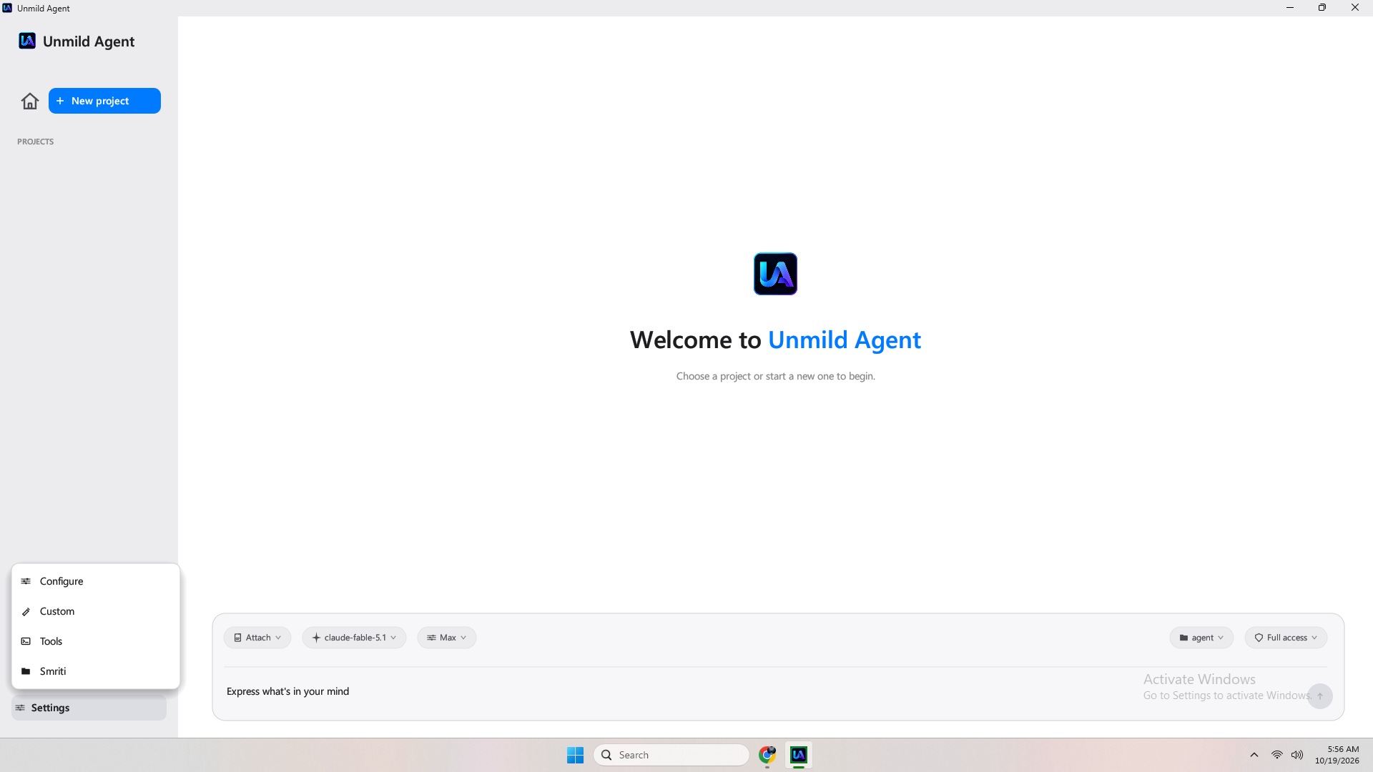Expand the agent mode dropdown

click(1201, 638)
